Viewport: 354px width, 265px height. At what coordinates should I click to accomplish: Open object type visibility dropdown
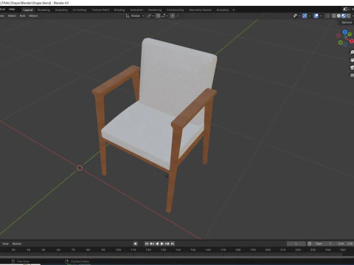coord(296,15)
